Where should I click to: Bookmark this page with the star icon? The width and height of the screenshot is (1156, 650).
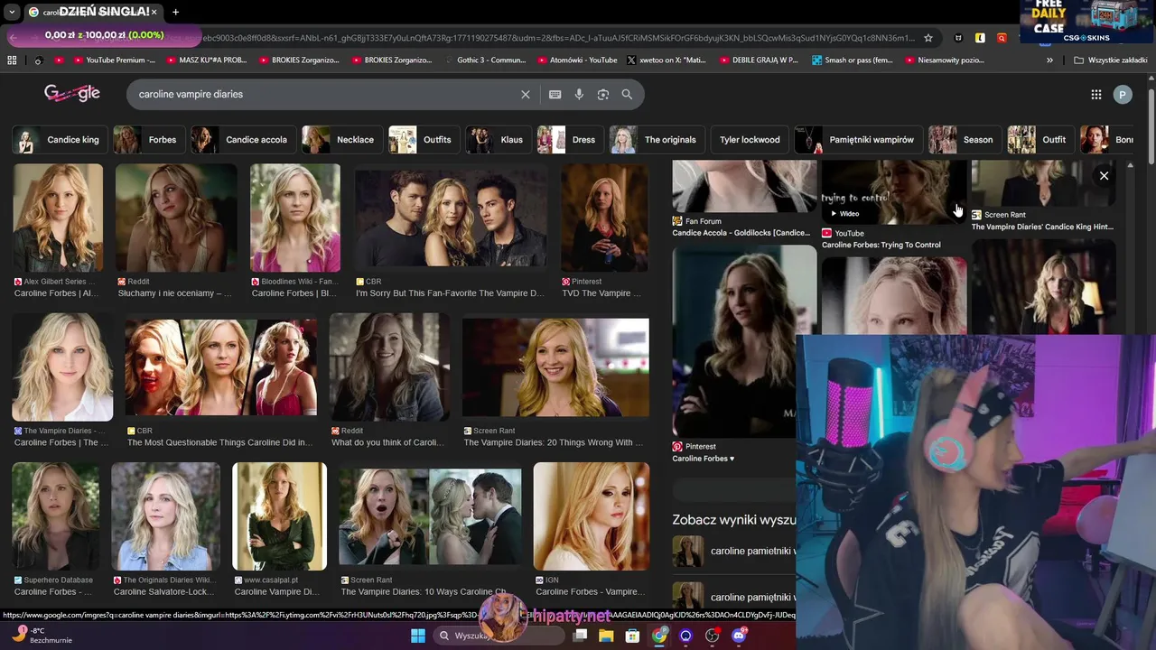[928, 38]
